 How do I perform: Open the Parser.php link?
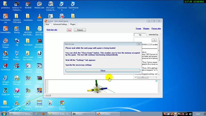[x=156, y=28]
